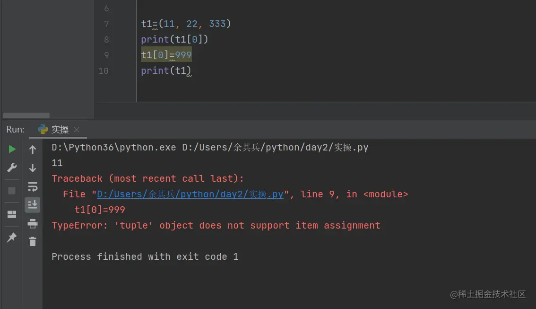Click gutter line number 7
This screenshot has width=536, height=309.
tap(106, 24)
